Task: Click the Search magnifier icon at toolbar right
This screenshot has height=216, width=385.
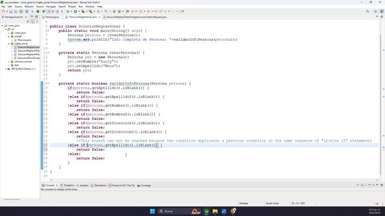Action: (x=368, y=11)
